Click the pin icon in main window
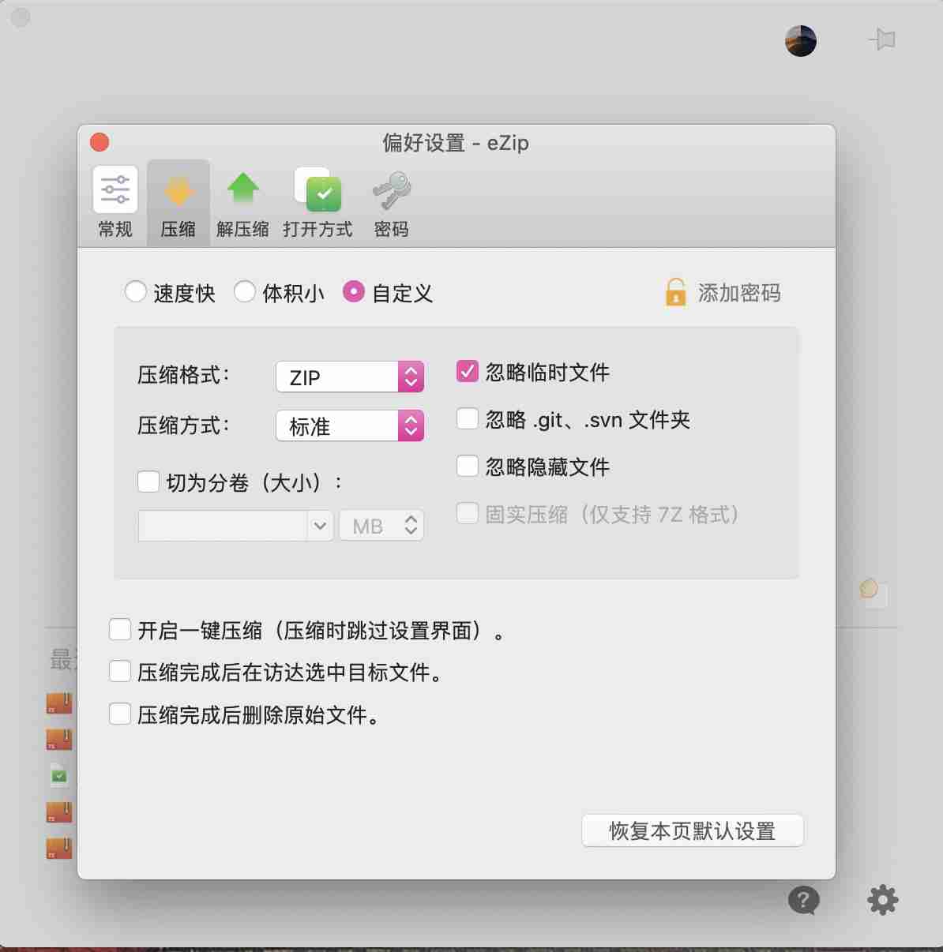 (882, 39)
